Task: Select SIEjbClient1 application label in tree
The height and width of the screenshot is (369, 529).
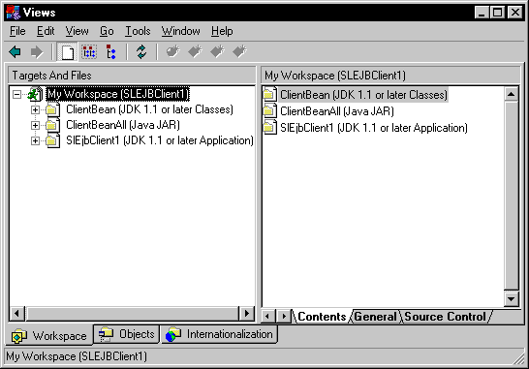Action: click(x=160, y=140)
